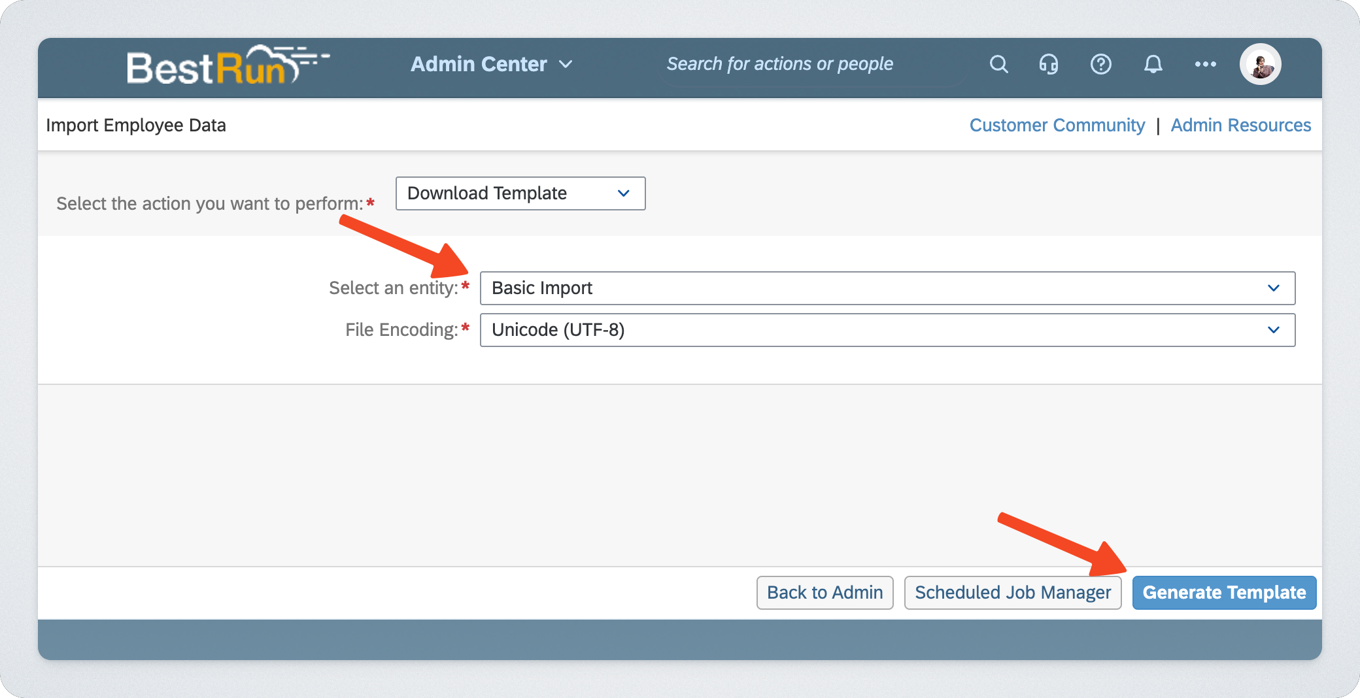Click the BestRun logo
Viewport: 1360px width, 698px height.
click(227, 65)
